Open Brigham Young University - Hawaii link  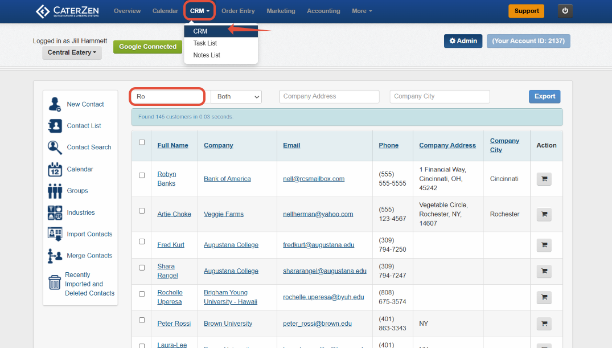tap(230, 297)
